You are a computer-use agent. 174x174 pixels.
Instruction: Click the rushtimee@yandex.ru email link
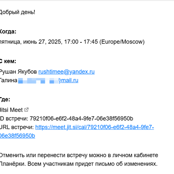coord(66,72)
